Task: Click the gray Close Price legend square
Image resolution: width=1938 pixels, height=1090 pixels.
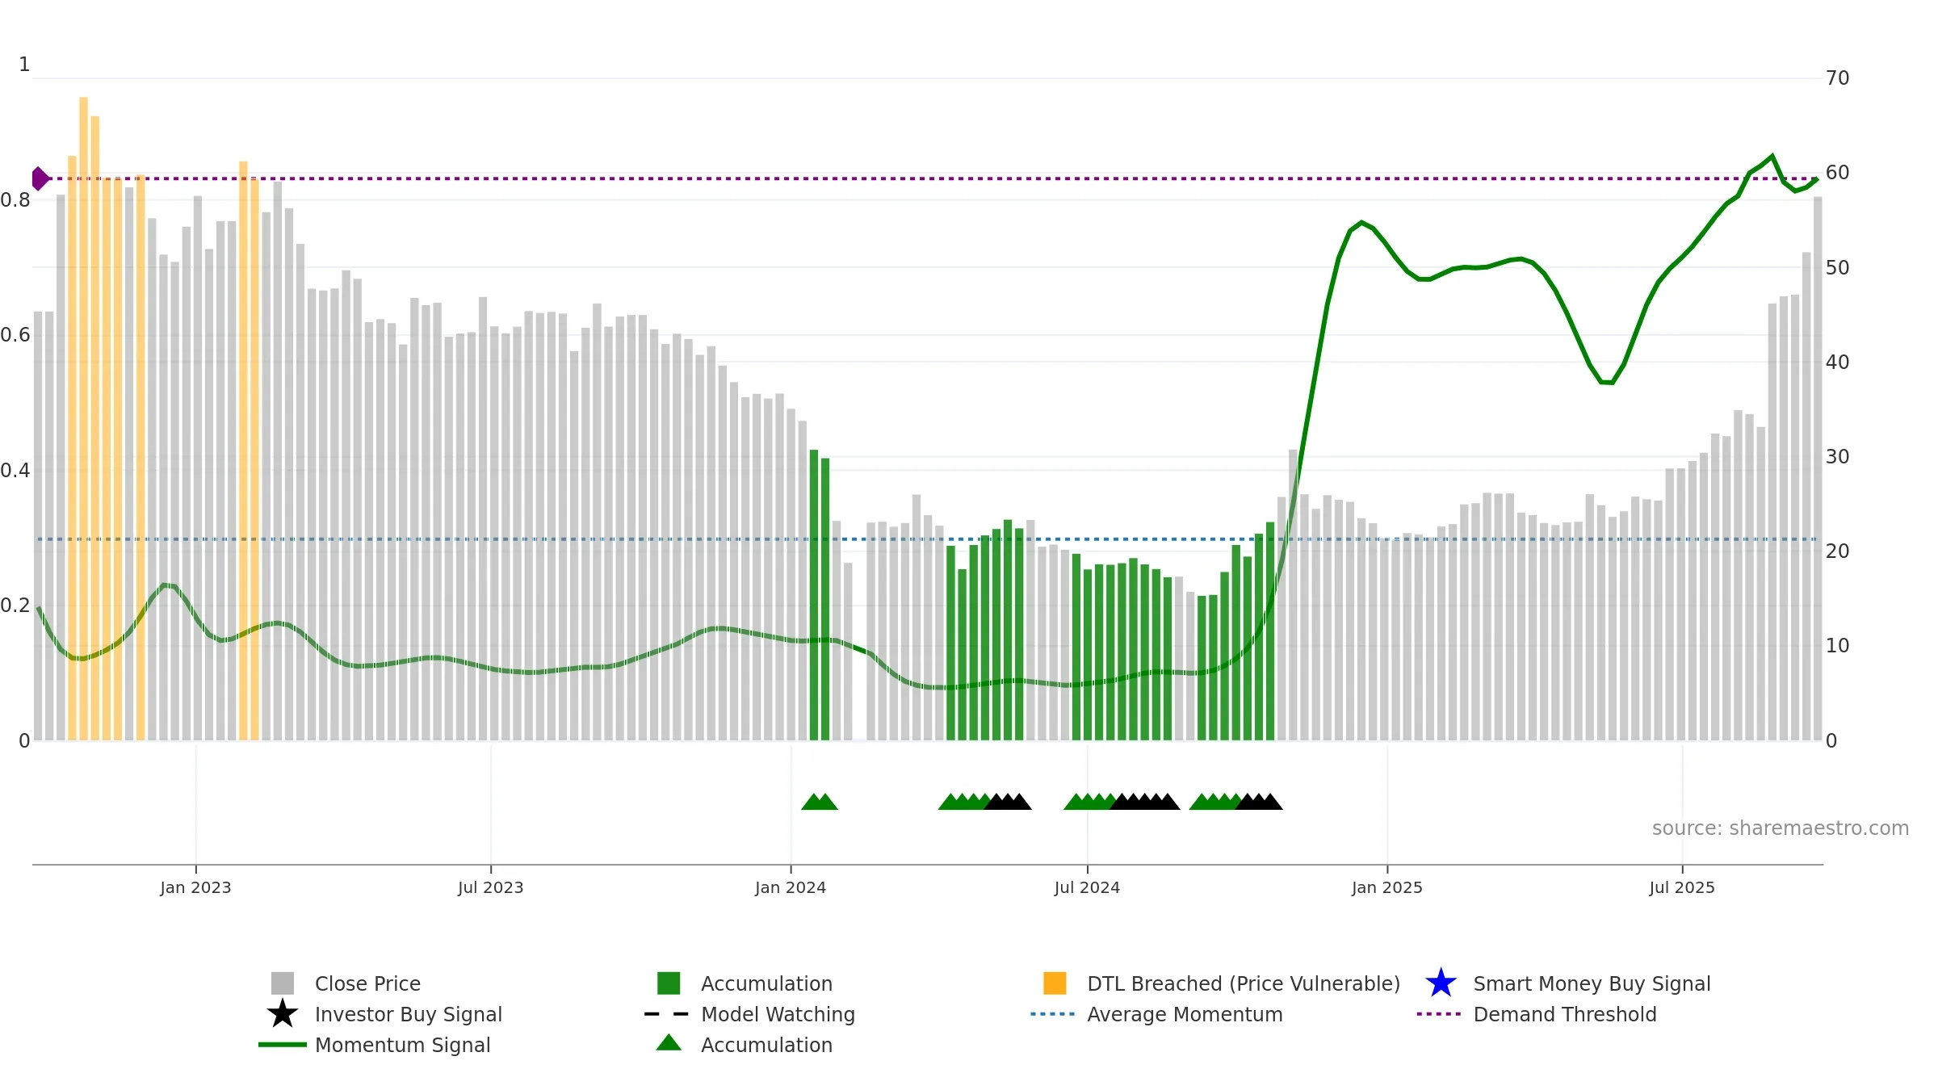Action: (x=283, y=983)
